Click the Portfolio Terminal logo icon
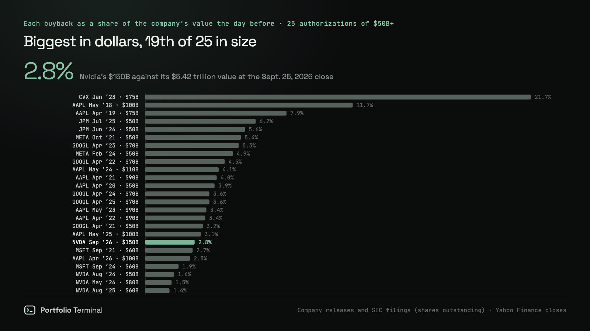The image size is (590, 331). coord(30,310)
